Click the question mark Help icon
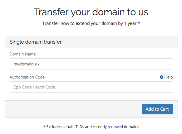The width and height of the screenshot is (182, 134). (161, 77)
